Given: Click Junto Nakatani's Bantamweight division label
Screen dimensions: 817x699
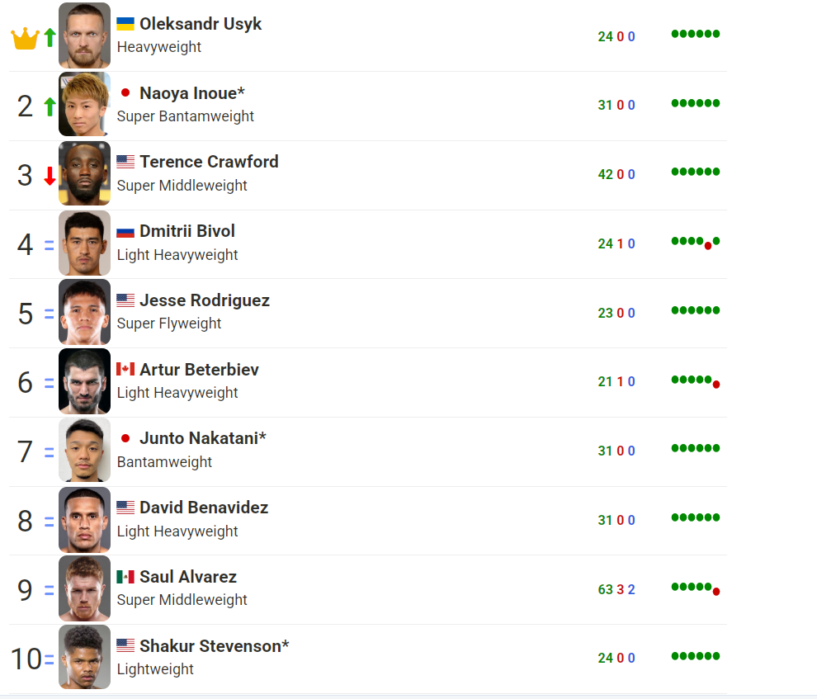Looking at the screenshot, I should click(164, 462).
